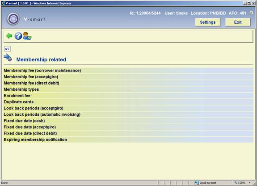Open Expiring membership notification
This screenshot has width=257, height=186.
pyautogui.click(x=128, y=139)
